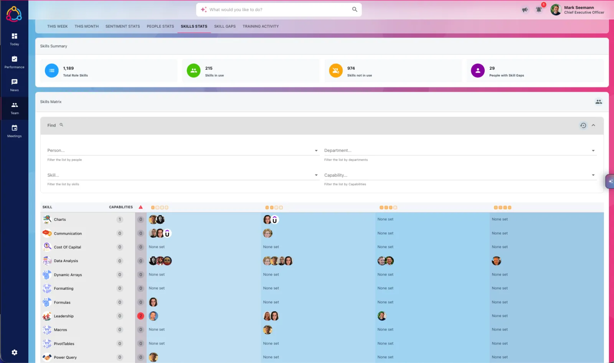Click the capabilities count for Charts

(120, 219)
